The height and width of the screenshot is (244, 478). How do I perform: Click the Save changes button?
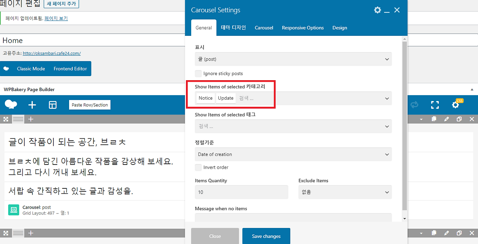pyautogui.click(x=266, y=236)
